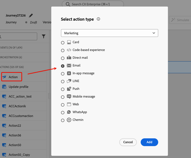Select the ACC_action_test item label

click(20, 96)
